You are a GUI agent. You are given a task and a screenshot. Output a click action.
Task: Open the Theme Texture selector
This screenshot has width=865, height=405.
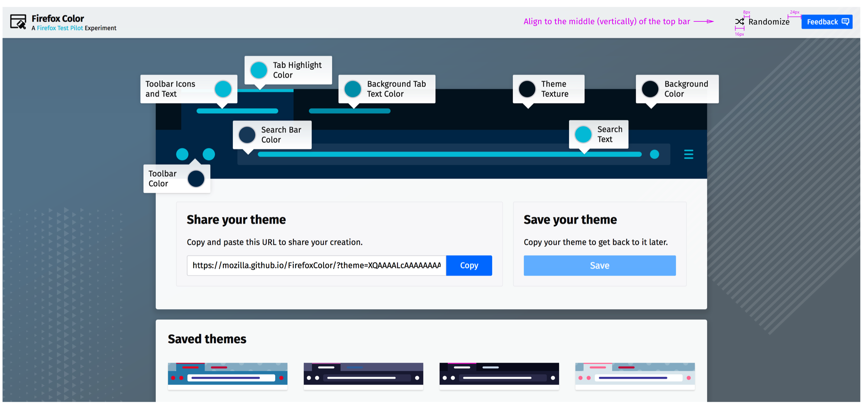click(527, 89)
